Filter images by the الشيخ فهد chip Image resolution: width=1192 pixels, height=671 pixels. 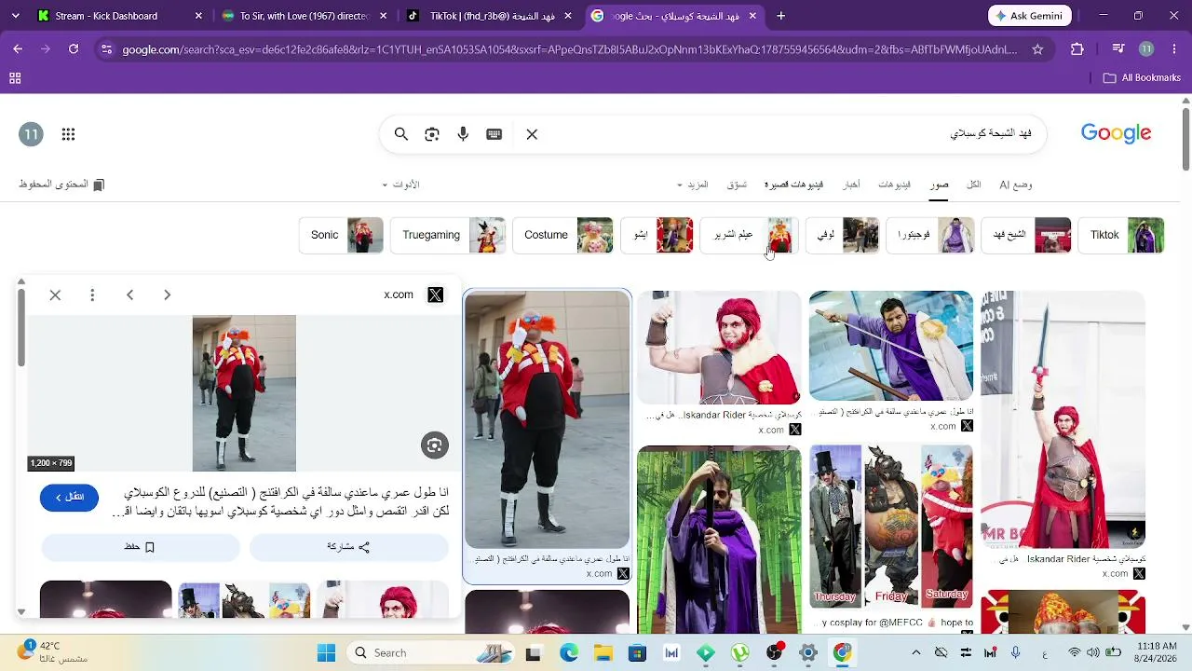[x=1025, y=235]
